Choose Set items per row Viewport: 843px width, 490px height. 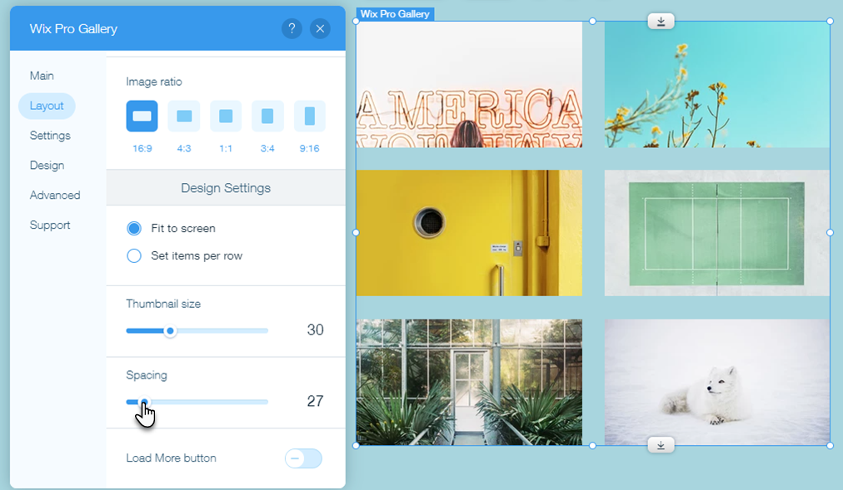click(x=133, y=255)
